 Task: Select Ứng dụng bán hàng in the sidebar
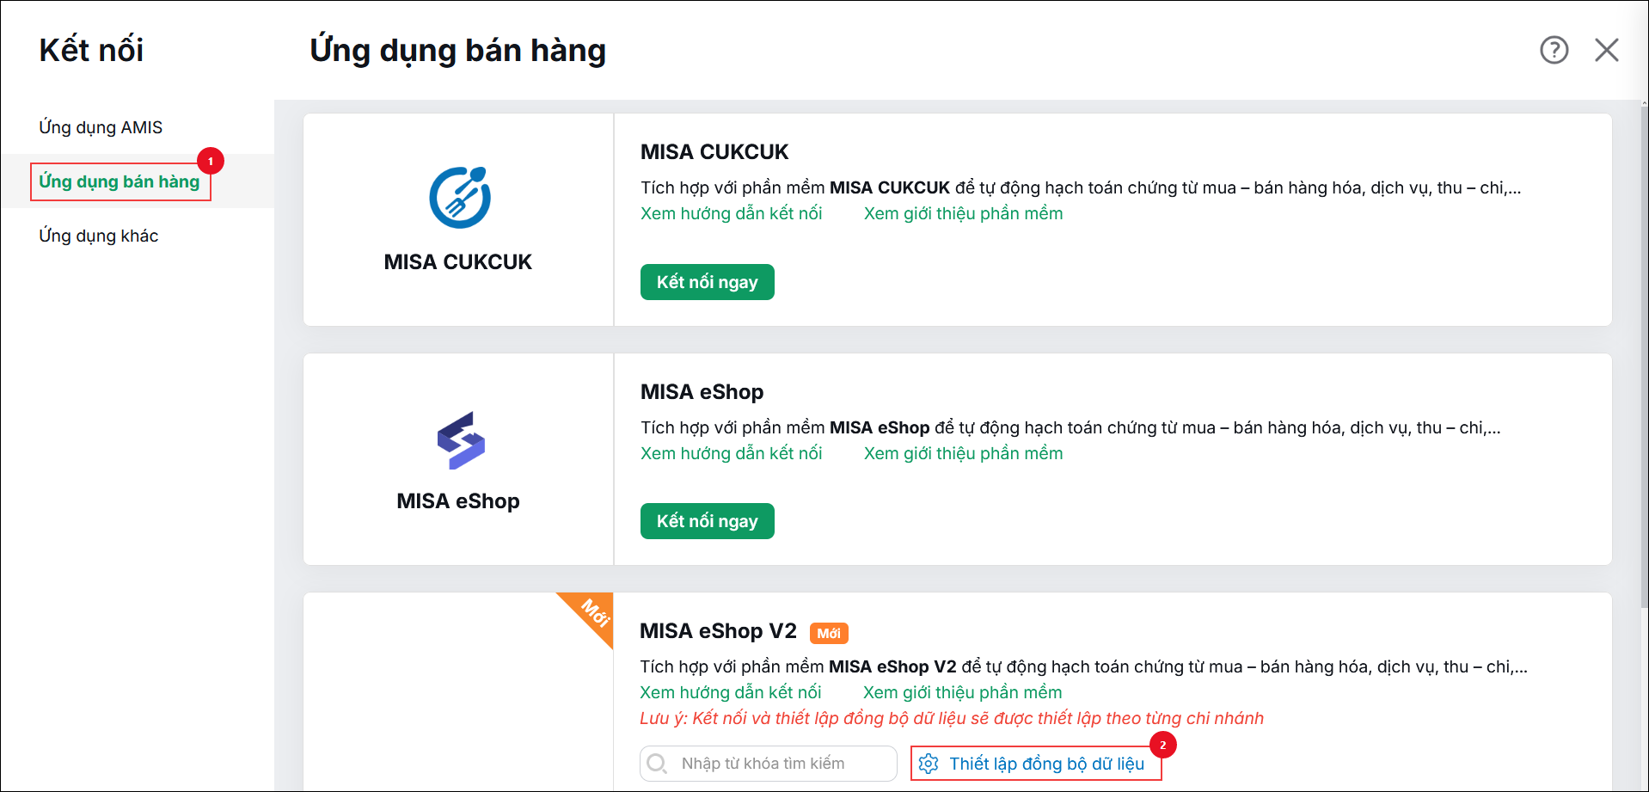point(120,181)
